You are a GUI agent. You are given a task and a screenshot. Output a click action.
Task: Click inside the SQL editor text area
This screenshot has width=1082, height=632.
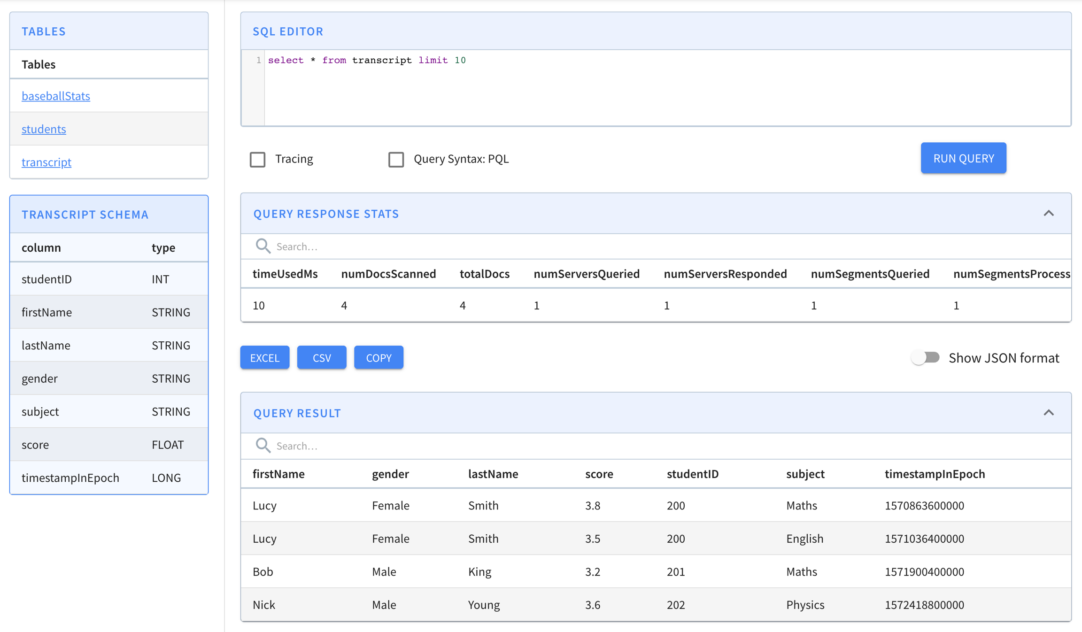point(657,89)
